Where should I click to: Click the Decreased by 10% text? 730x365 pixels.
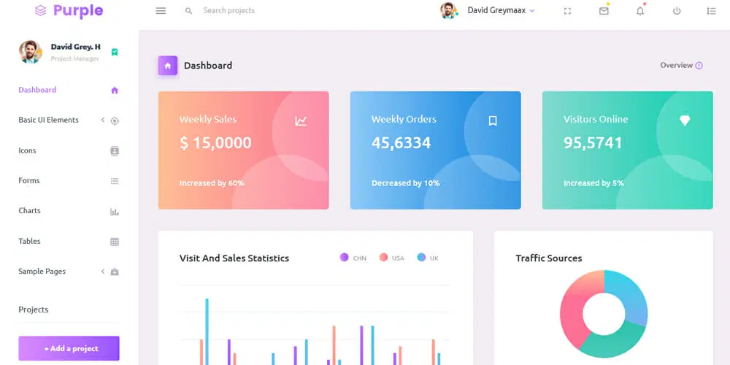[x=405, y=183]
